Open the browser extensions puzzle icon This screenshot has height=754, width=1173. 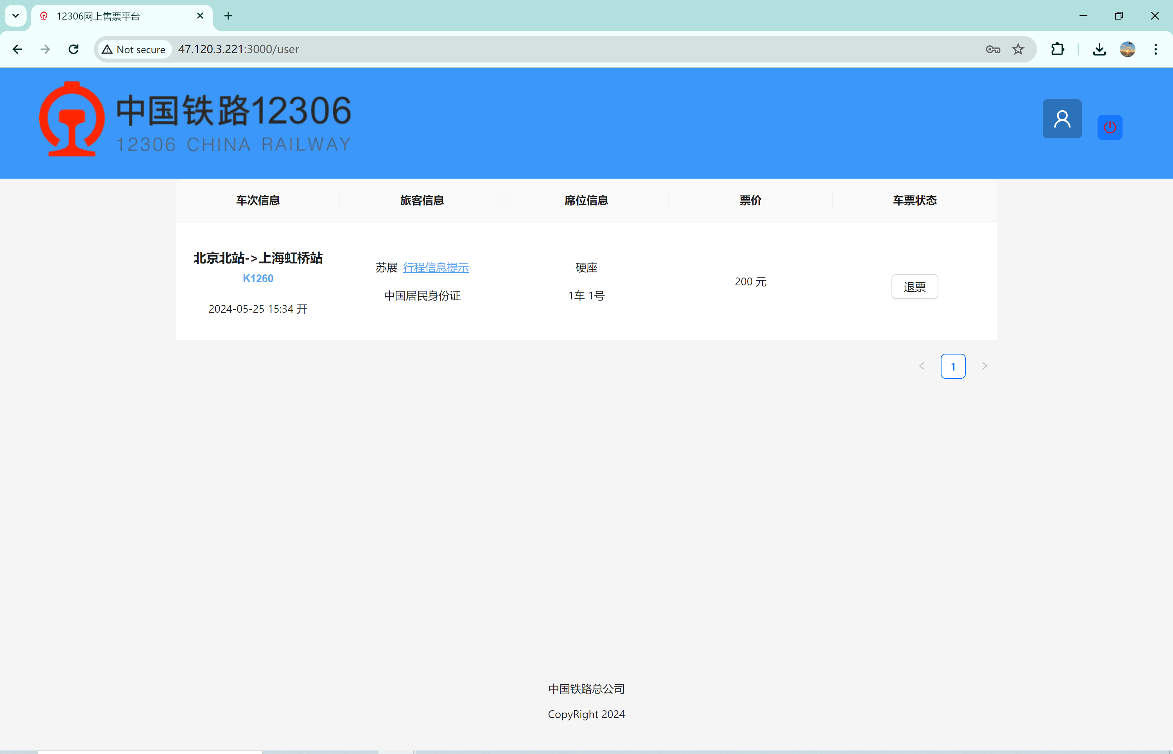[1058, 50]
